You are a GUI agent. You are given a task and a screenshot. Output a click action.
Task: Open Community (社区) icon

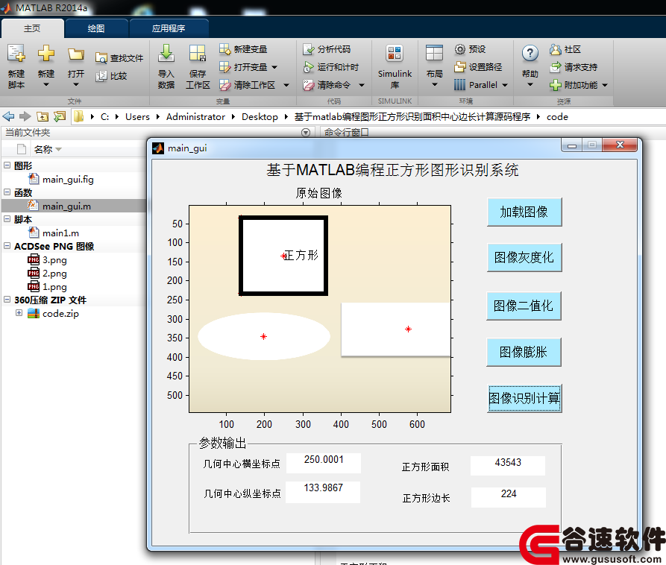pyautogui.click(x=555, y=50)
